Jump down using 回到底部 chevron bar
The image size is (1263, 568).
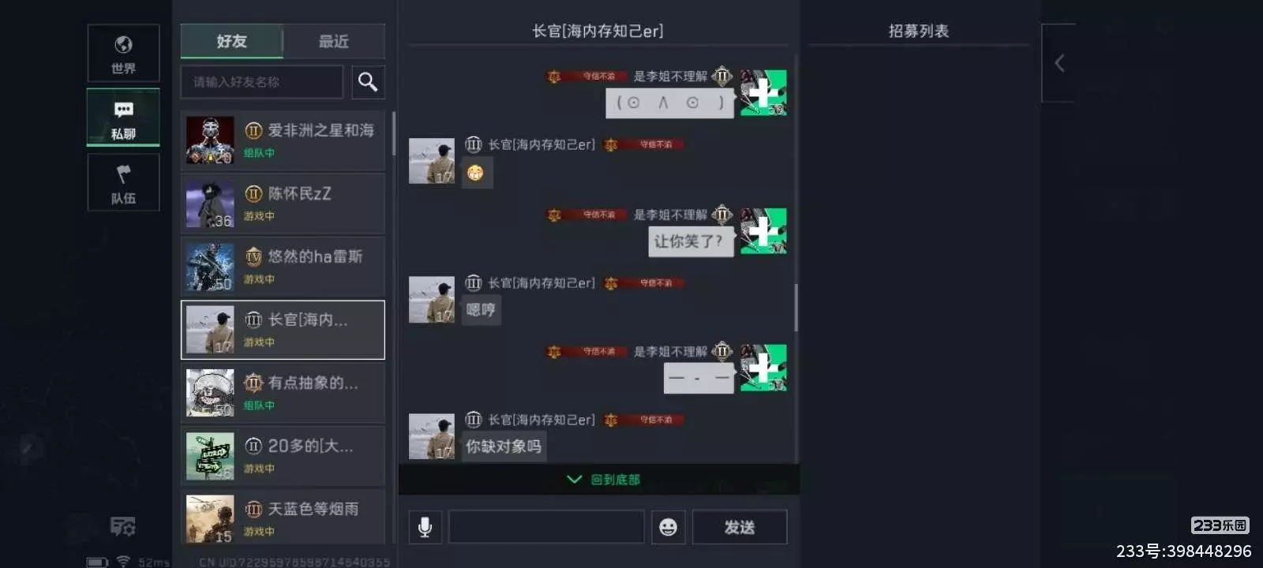[599, 480]
